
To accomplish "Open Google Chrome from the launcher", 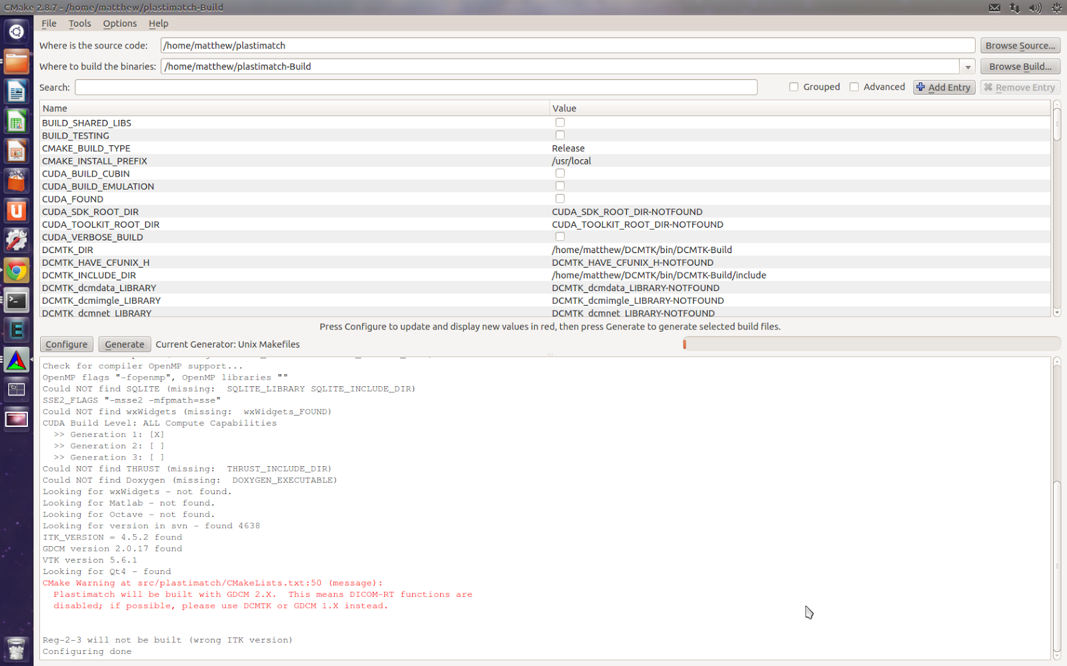I will pos(17,270).
